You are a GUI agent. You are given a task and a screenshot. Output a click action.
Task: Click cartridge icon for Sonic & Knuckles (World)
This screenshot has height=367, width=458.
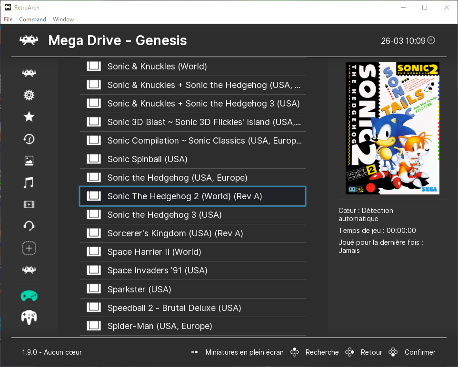[x=94, y=66]
